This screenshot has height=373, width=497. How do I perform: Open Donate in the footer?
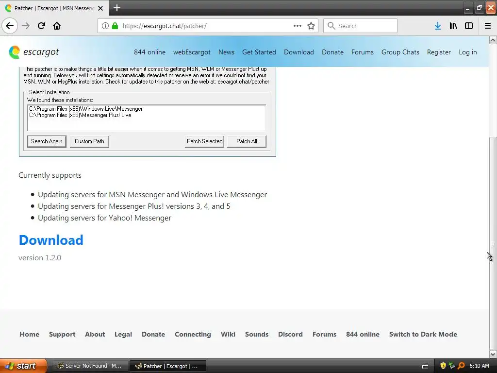pyautogui.click(x=153, y=334)
